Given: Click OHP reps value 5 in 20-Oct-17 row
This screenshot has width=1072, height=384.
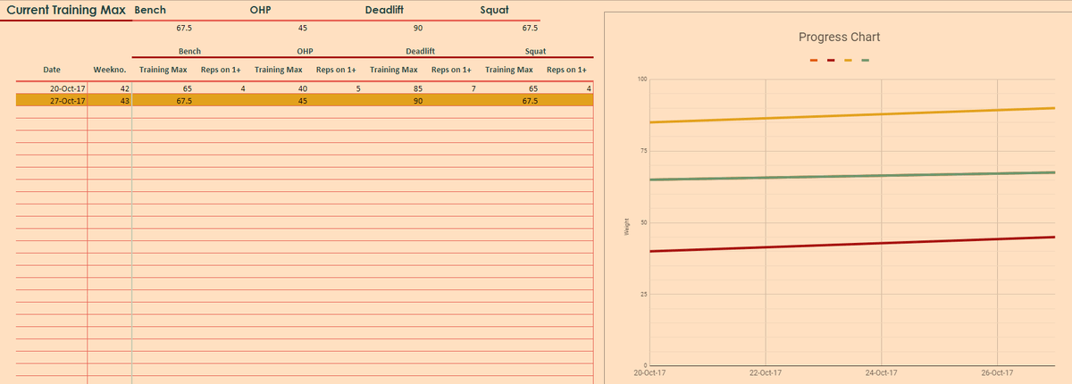Looking at the screenshot, I should [358, 88].
